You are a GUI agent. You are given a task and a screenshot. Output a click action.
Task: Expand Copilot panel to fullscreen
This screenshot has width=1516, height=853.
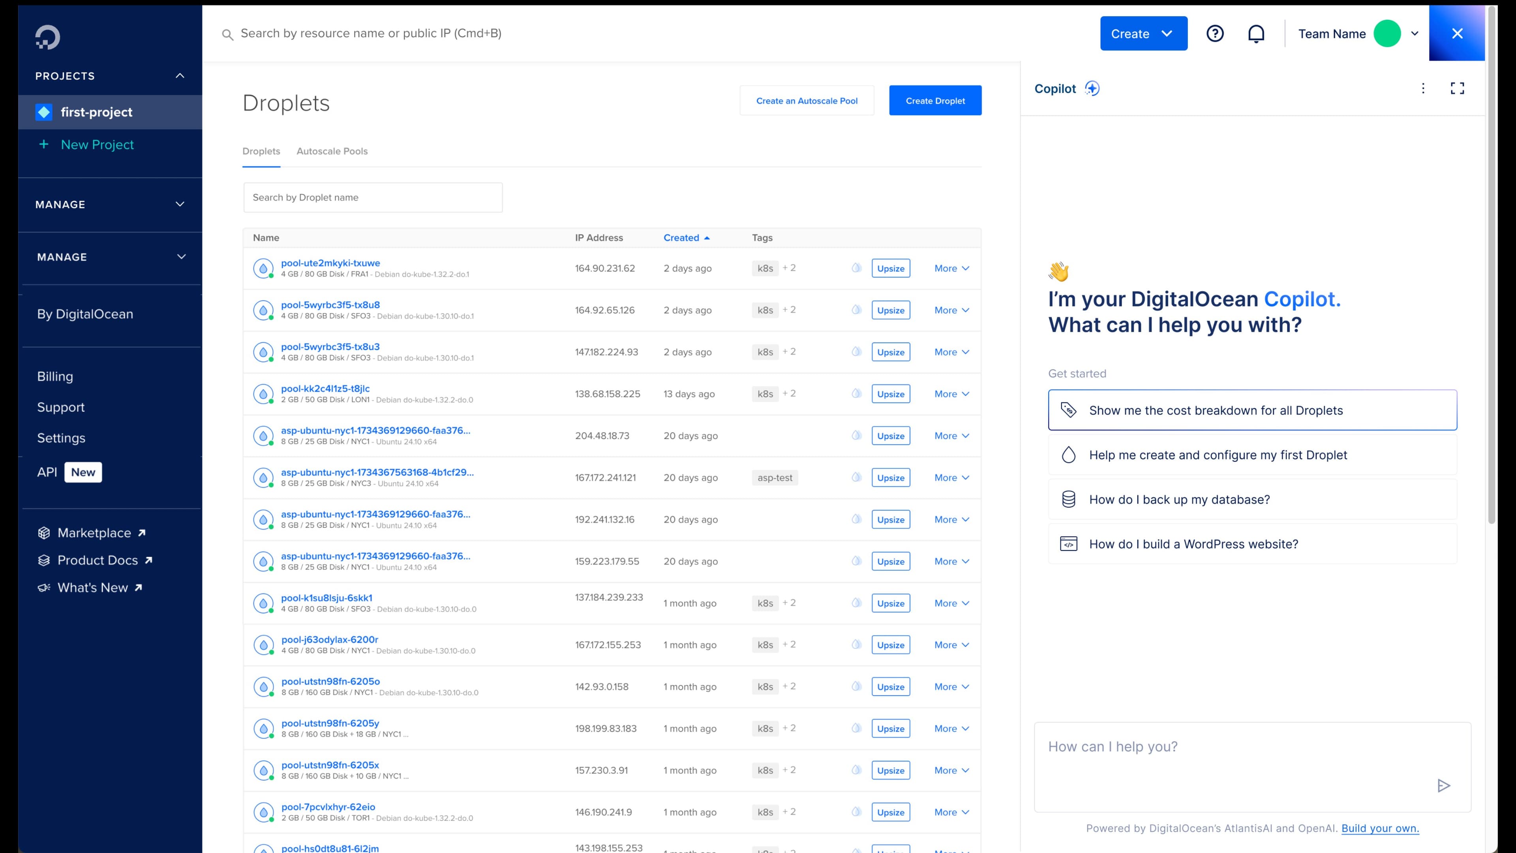1457,88
